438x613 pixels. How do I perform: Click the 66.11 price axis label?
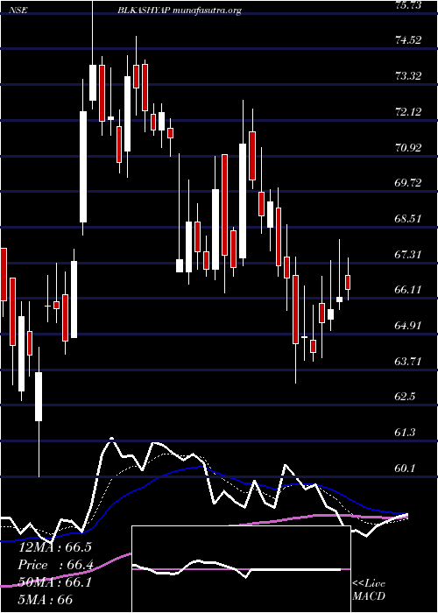(x=408, y=290)
